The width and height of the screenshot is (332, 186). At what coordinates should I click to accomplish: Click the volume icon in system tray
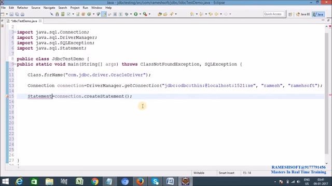298,181
